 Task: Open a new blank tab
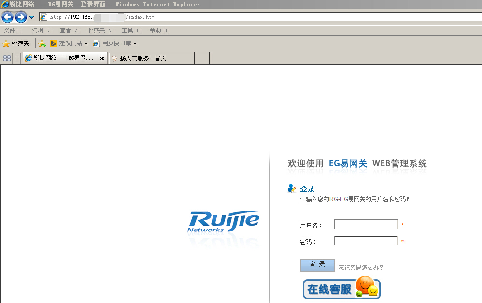point(202,58)
